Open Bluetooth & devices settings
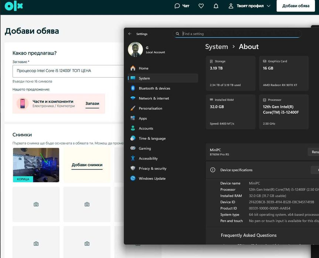The image size is (319, 258). coord(163,88)
